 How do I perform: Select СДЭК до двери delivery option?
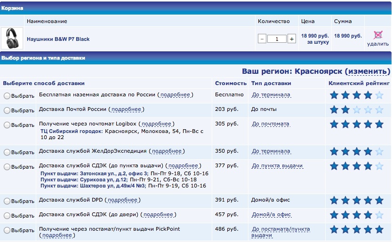(7, 216)
